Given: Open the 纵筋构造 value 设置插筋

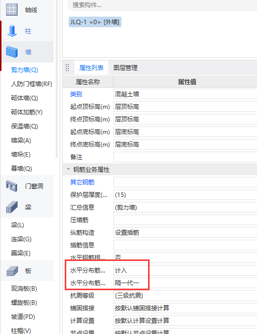Looking at the screenshot, I should pyautogui.click(x=185, y=232).
